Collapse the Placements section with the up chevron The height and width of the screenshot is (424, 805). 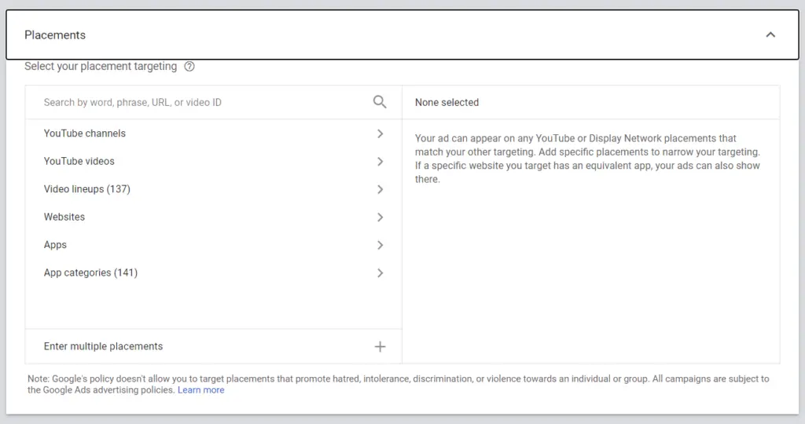coord(770,35)
